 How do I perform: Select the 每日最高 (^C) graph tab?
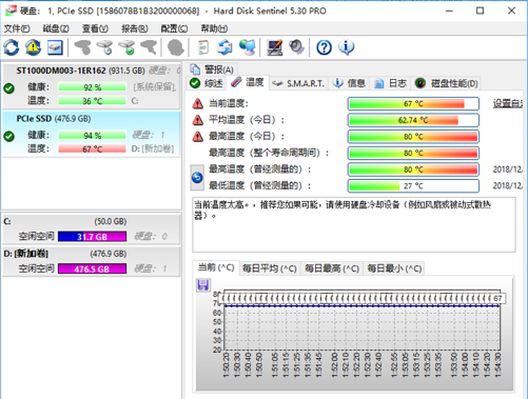click(332, 268)
